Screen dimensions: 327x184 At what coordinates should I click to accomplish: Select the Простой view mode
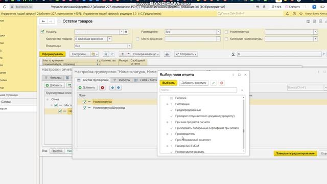(x=57, y=151)
